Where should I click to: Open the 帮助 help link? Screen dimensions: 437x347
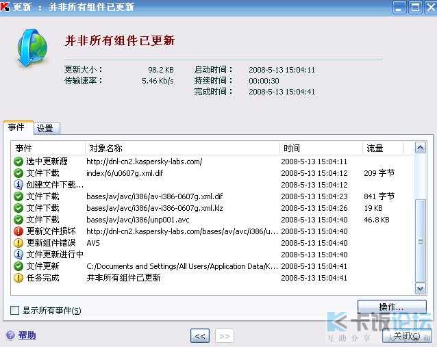27,335
